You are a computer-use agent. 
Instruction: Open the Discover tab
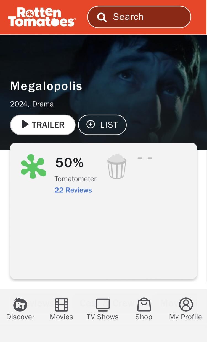pos(20,309)
